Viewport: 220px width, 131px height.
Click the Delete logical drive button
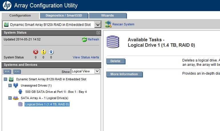[116, 61]
